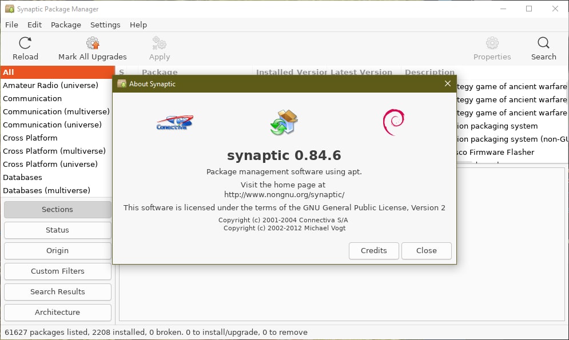Select Communication (universe) section
The height and width of the screenshot is (340, 569).
(x=58, y=125)
